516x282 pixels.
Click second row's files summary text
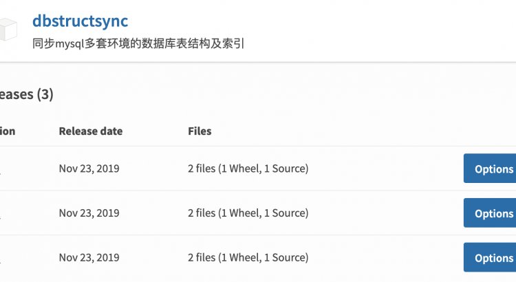248,213
